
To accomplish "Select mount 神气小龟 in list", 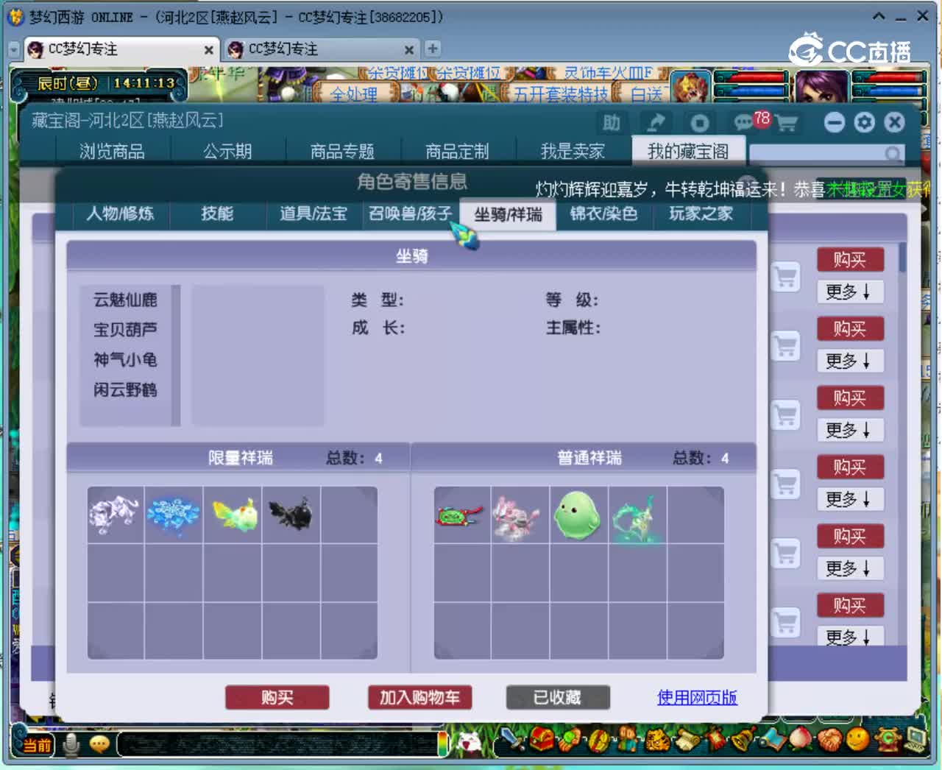I will coord(125,360).
